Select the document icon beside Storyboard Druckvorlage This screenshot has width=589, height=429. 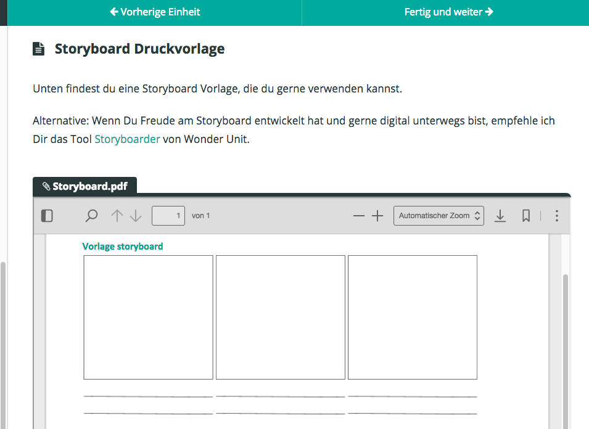pyautogui.click(x=38, y=48)
